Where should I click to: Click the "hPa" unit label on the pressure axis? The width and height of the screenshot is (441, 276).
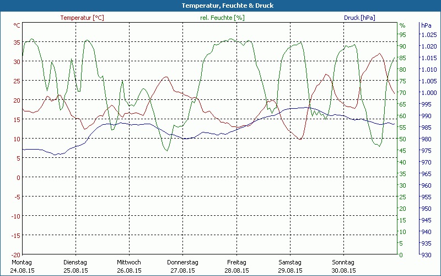point(426,25)
